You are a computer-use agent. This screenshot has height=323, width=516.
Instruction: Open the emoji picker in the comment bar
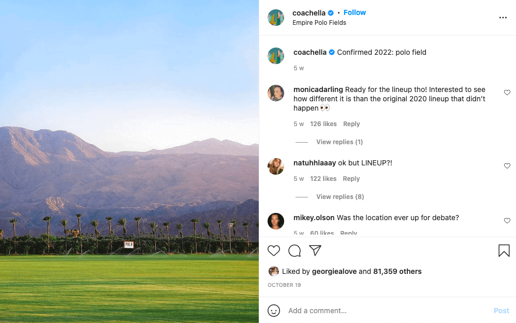click(x=274, y=311)
